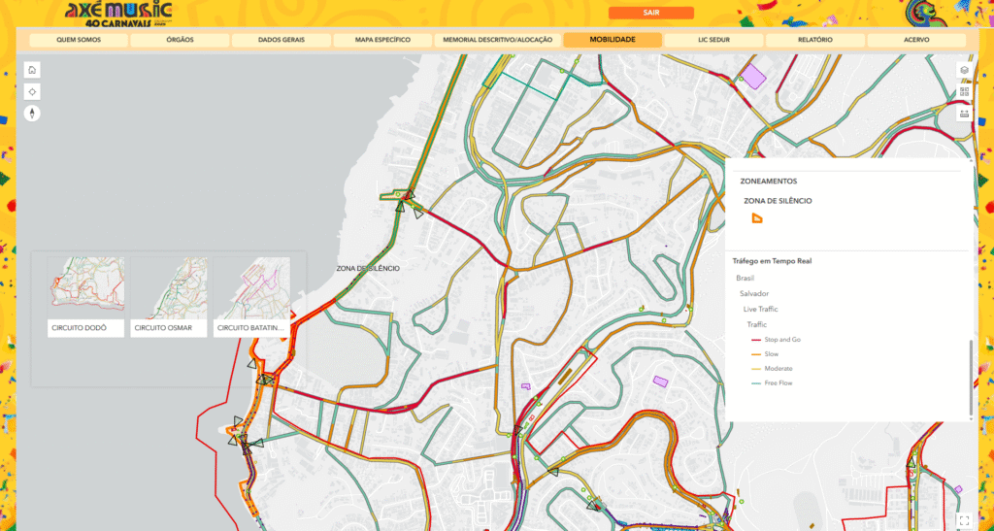
Task: Click the legend panel vertical scrollbar
Action: (971, 379)
